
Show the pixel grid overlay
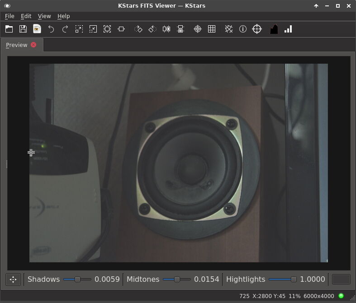(212, 29)
